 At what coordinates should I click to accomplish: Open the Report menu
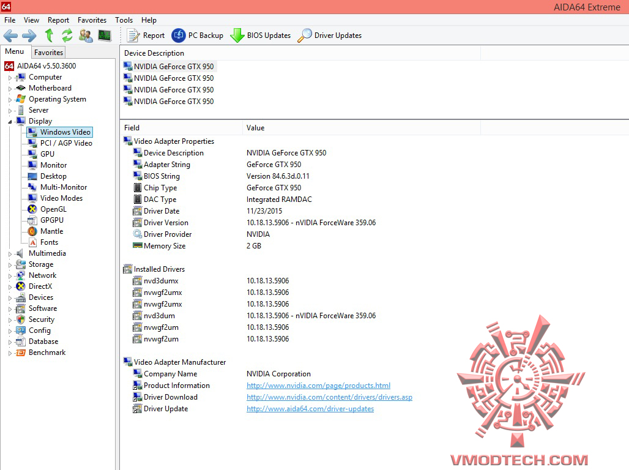58,20
